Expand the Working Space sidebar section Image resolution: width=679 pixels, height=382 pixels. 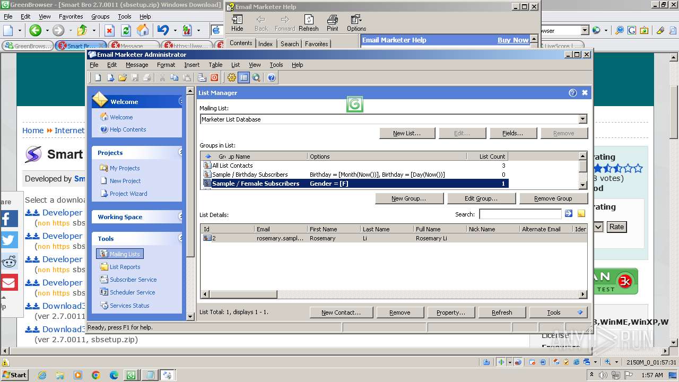180,216
